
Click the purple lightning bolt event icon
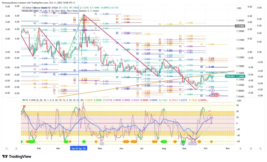[x=213, y=90]
